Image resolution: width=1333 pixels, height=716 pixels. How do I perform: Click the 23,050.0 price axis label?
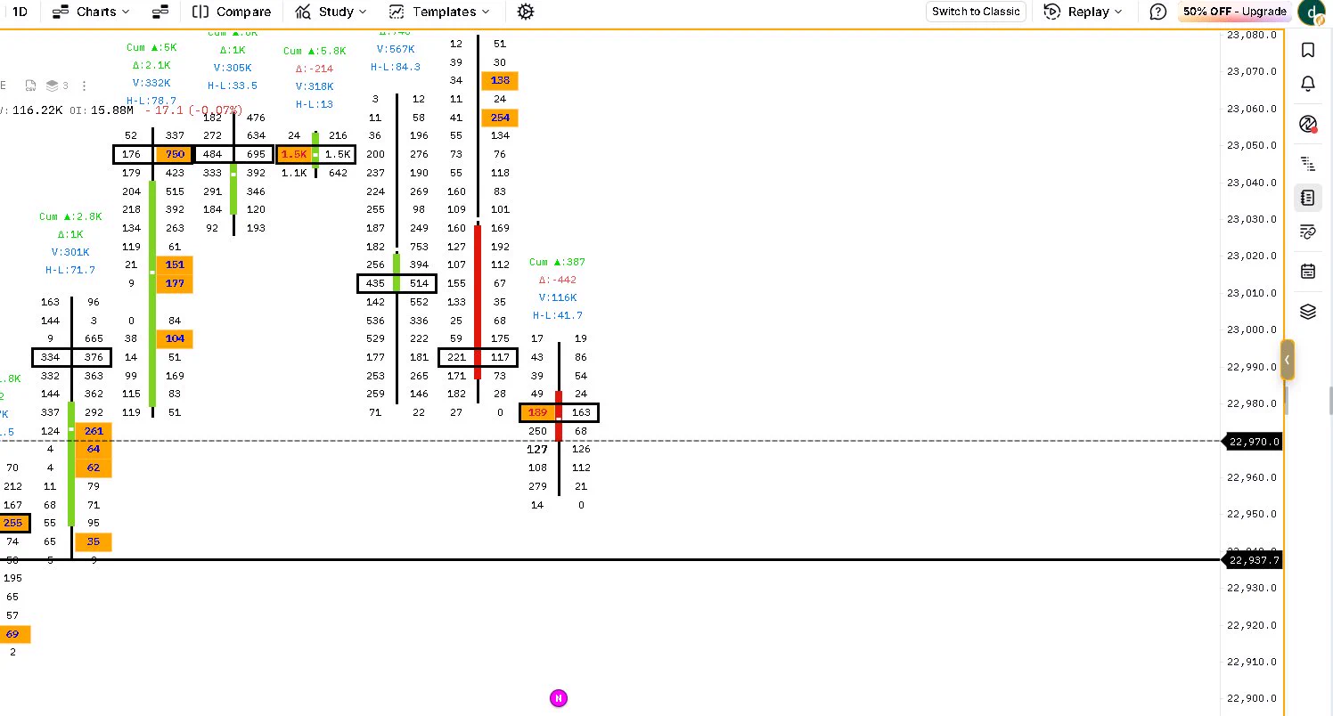[1252, 146]
